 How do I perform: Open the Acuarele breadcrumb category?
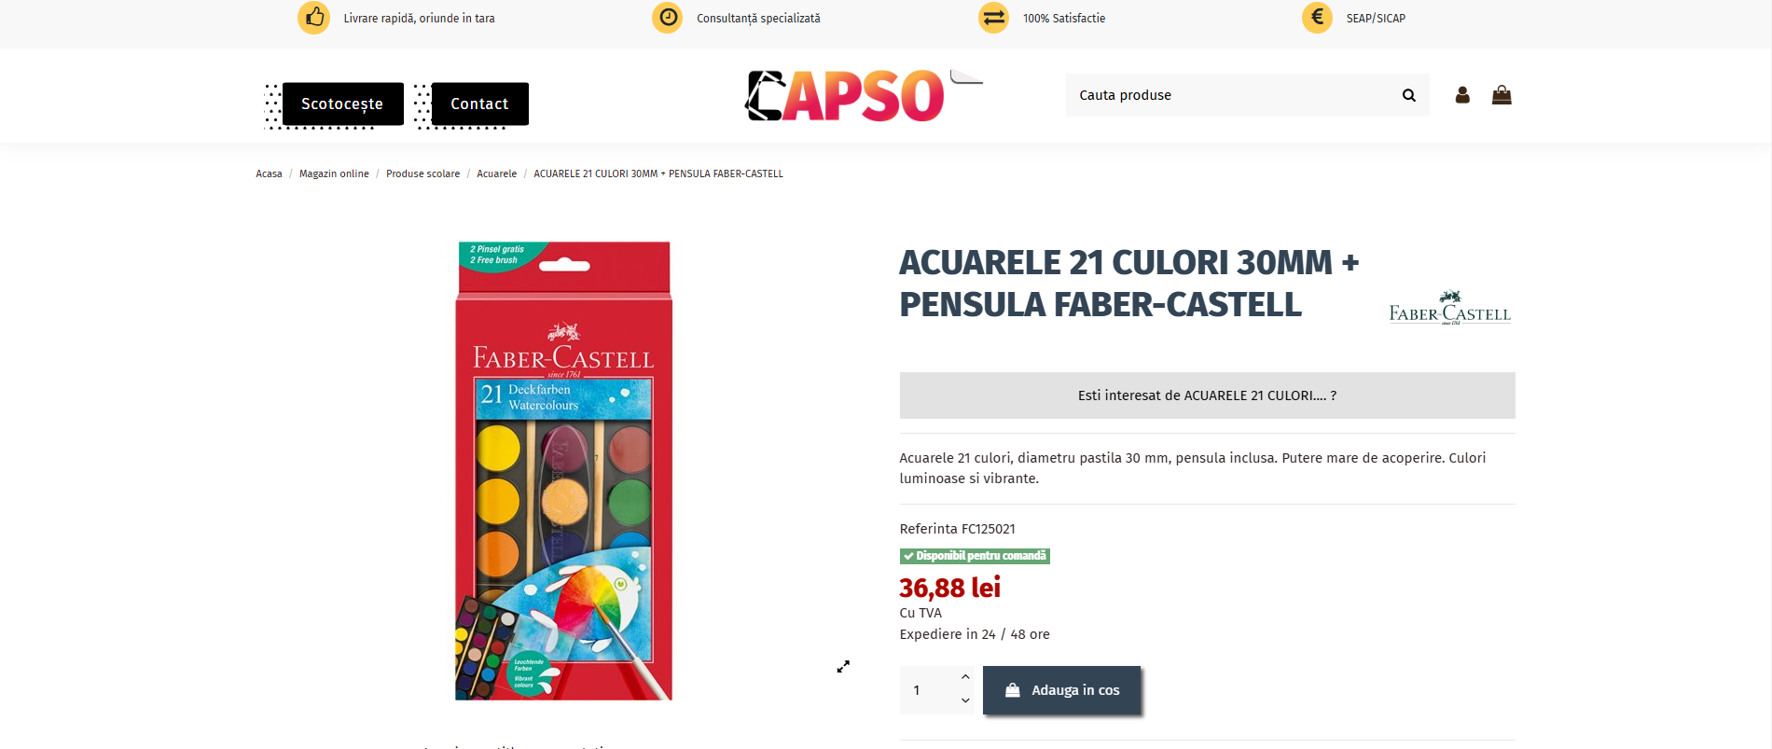pos(496,173)
